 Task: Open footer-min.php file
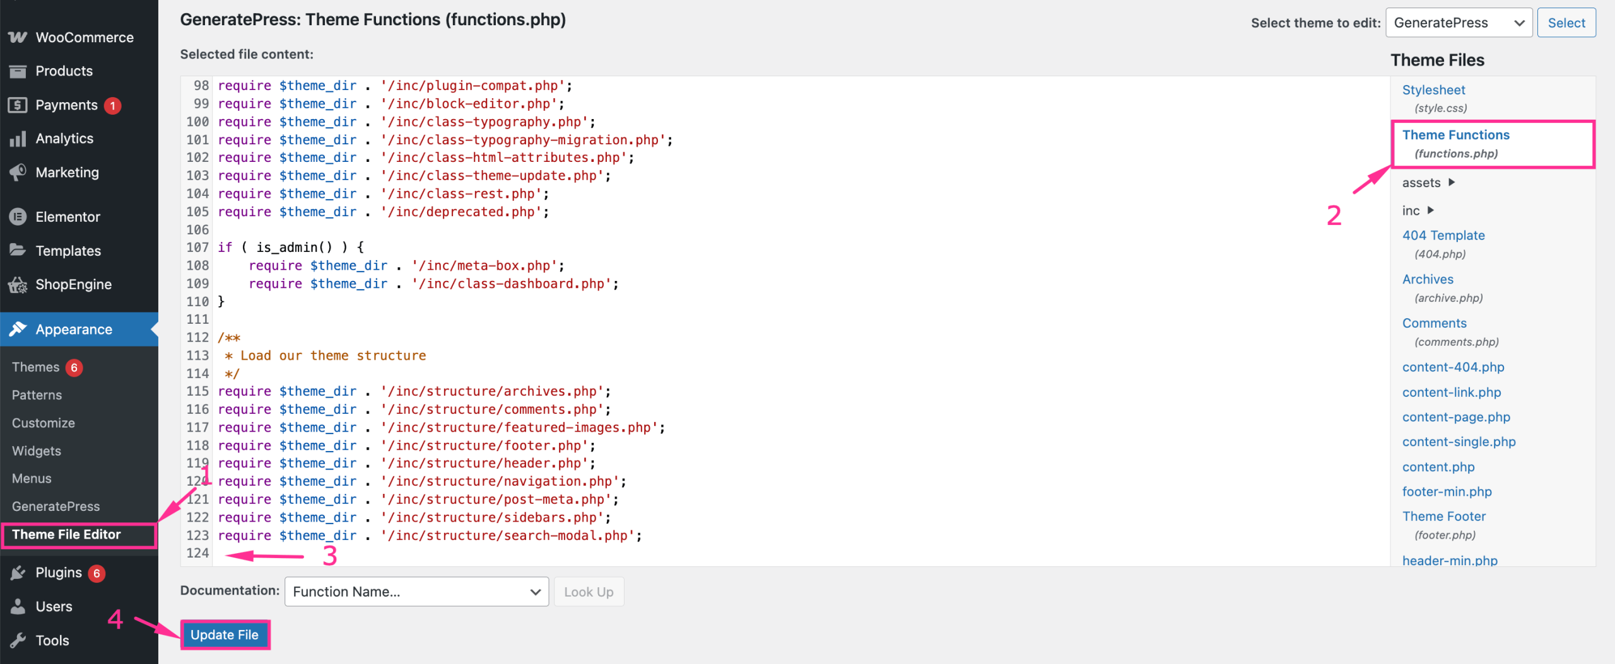point(1447,491)
